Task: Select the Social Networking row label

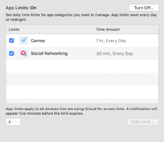Action: tap(49, 53)
